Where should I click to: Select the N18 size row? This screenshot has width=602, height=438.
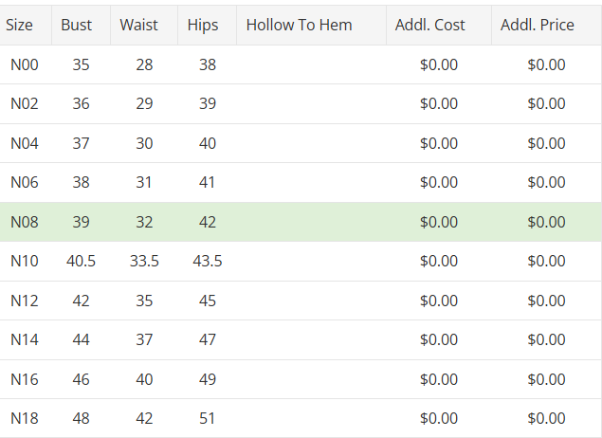point(25,418)
